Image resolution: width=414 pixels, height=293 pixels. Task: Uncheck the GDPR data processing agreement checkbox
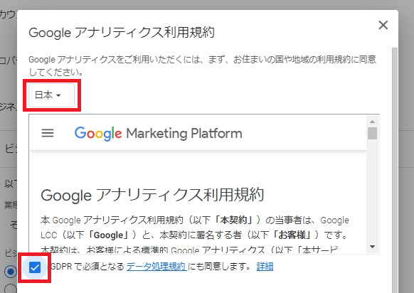(x=35, y=267)
